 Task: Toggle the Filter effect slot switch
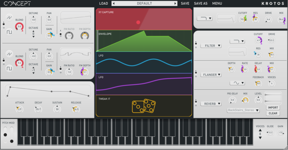point(196,45)
